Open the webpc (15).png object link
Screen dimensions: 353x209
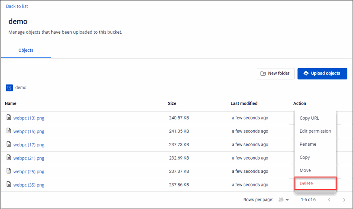tap(29, 131)
